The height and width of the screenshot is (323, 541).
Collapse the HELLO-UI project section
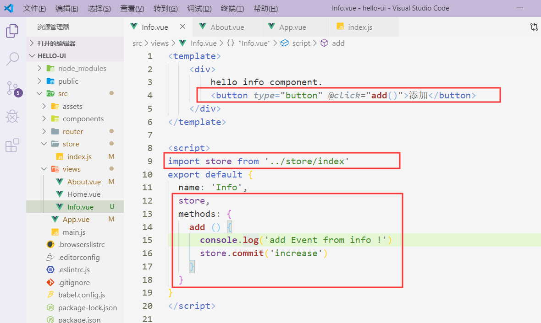point(75,56)
